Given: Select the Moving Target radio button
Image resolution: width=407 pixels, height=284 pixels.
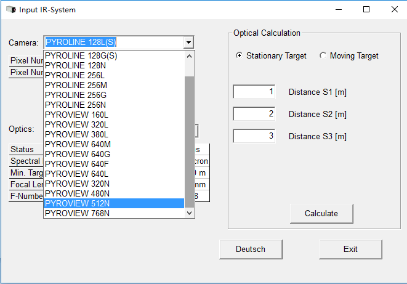Looking at the screenshot, I should click(x=323, y=56).
